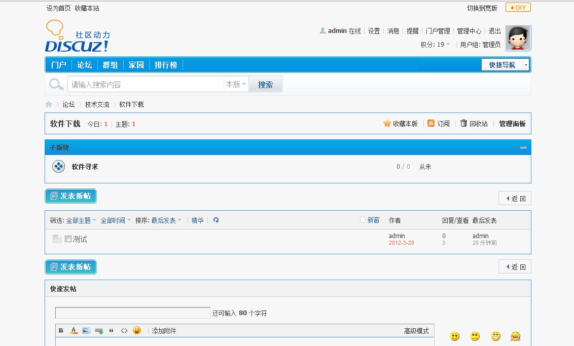This screenshot has width=574, height=346.
Task: Click the bold formatting icon in quick post editor
Action: click(x=61, y=331)
